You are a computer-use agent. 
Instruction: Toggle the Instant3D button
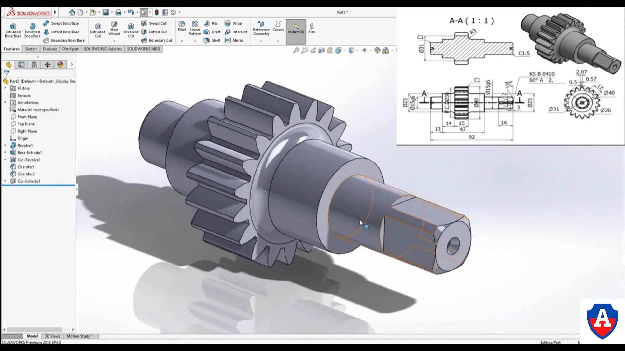pos(296,32)
